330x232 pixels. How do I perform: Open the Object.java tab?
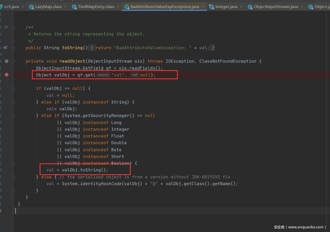point(321,7)
